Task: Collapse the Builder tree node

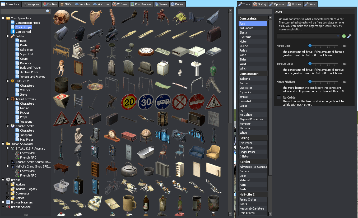Action: click(8, 36)
